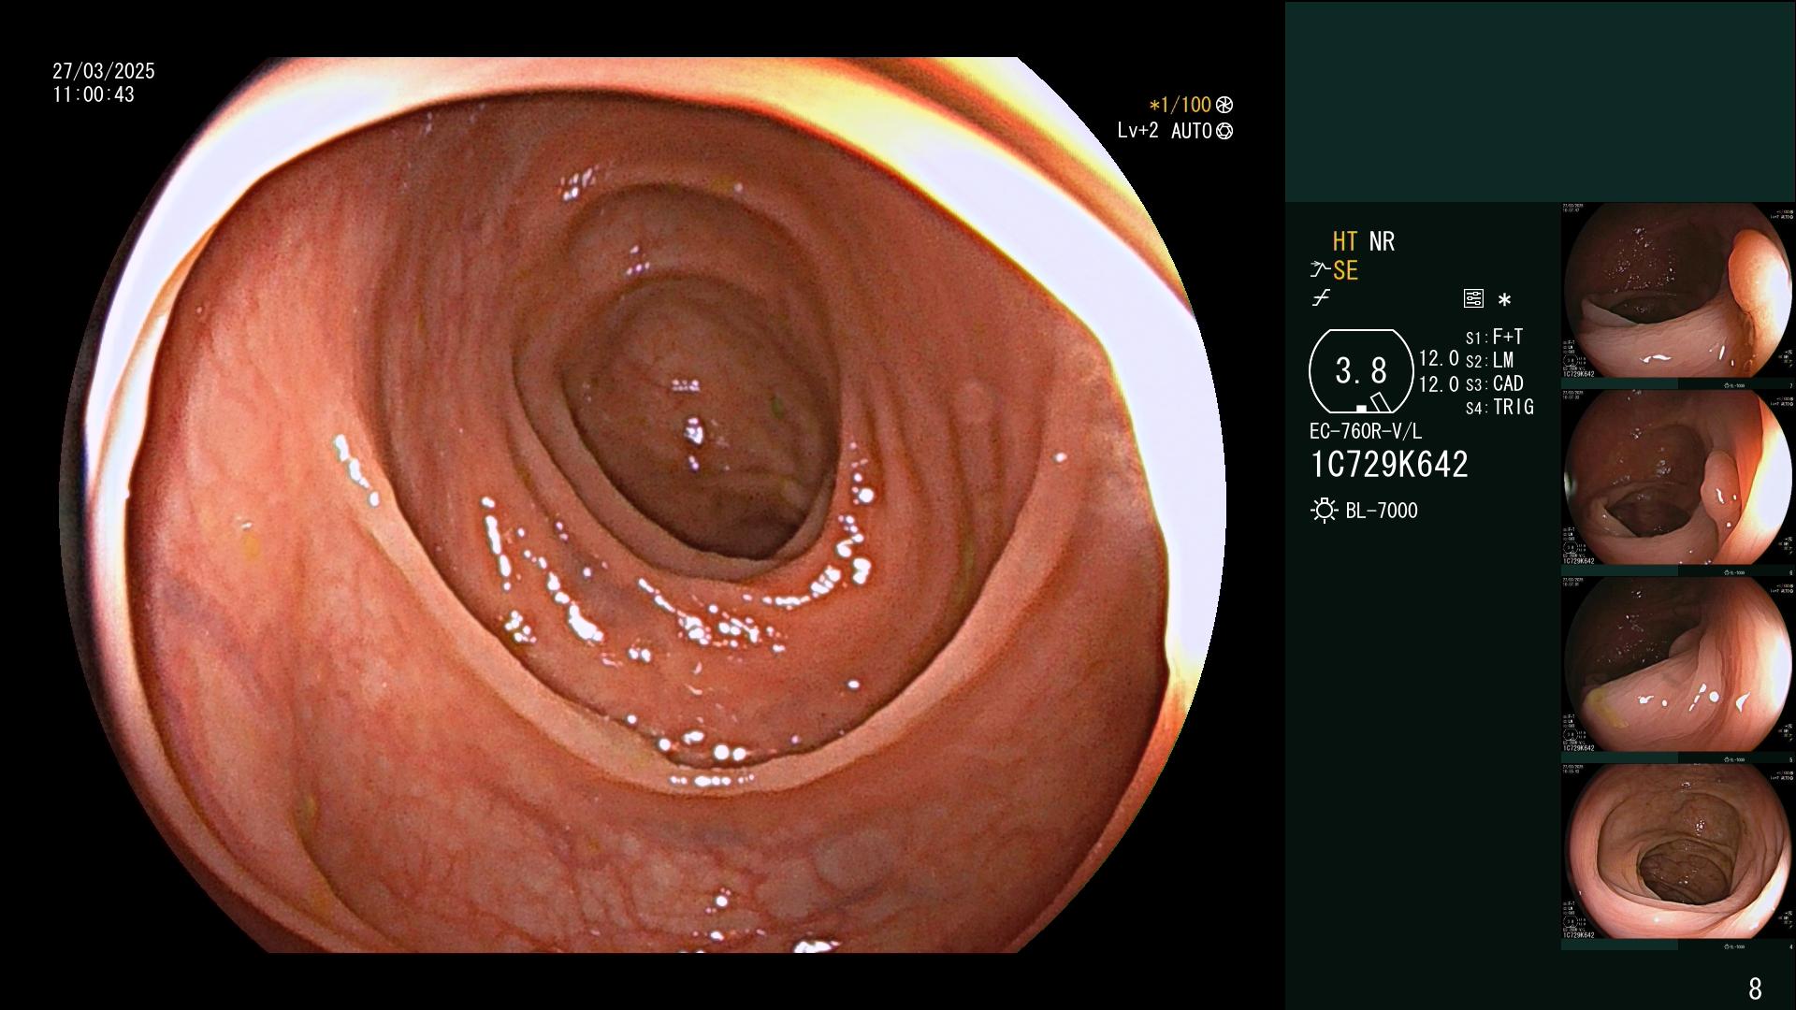Click the S4: TRIG switch assignment

[x=1499, y=407]
